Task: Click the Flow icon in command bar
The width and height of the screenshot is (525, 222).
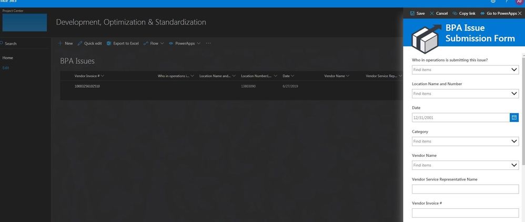Action: click(146, 43)
